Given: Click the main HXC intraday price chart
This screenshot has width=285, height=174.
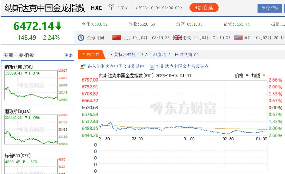Looking at the screenshot, I should click(183, 108).
